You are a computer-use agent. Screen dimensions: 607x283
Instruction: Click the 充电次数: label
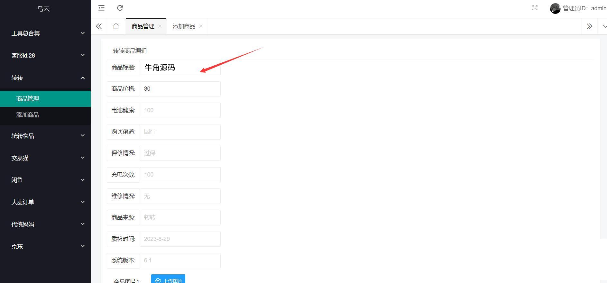click(124, 175)
